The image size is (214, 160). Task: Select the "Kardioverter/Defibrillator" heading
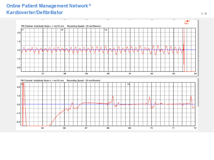coord(34,13)
